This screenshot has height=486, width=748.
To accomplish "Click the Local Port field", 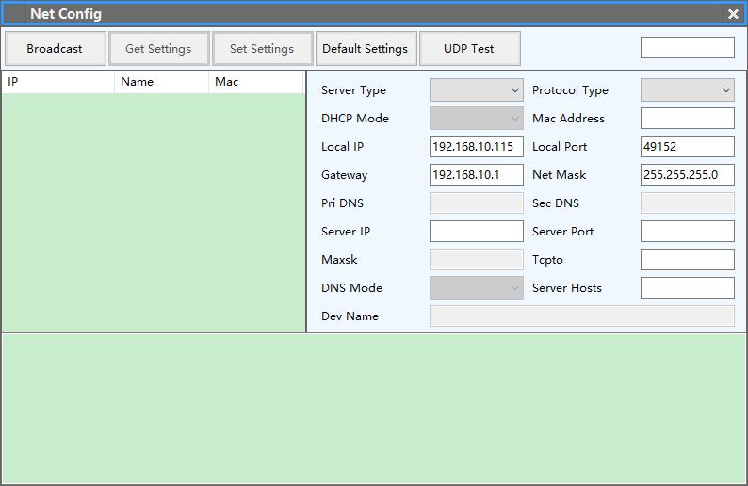I will (x=687, y=147).
